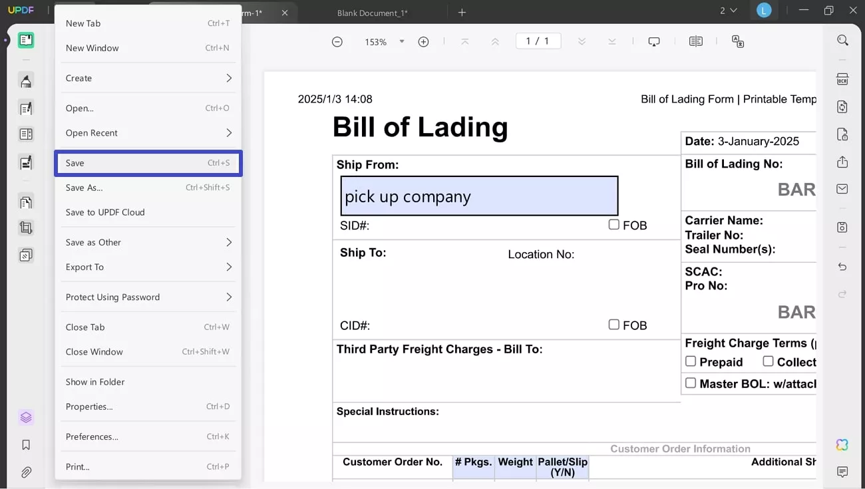
Task: Select the OCR tool
Action: pyautogui.click(x=842, y=79)
